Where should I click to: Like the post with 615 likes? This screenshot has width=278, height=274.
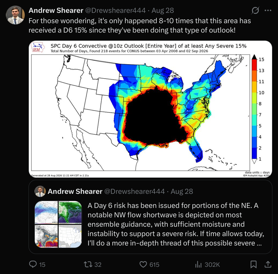coord(149,264)
